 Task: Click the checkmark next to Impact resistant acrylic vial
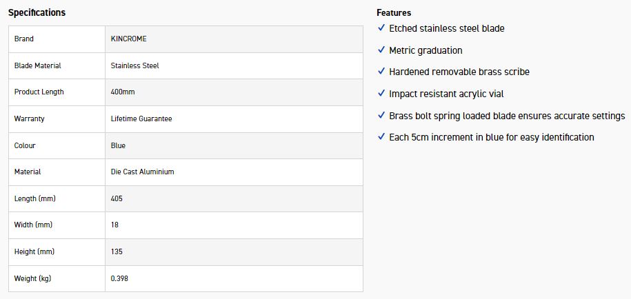pyautogui.click(x=381, y=94)
